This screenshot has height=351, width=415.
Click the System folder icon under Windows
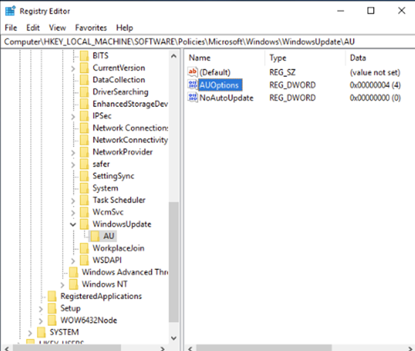tap(84, 188)
